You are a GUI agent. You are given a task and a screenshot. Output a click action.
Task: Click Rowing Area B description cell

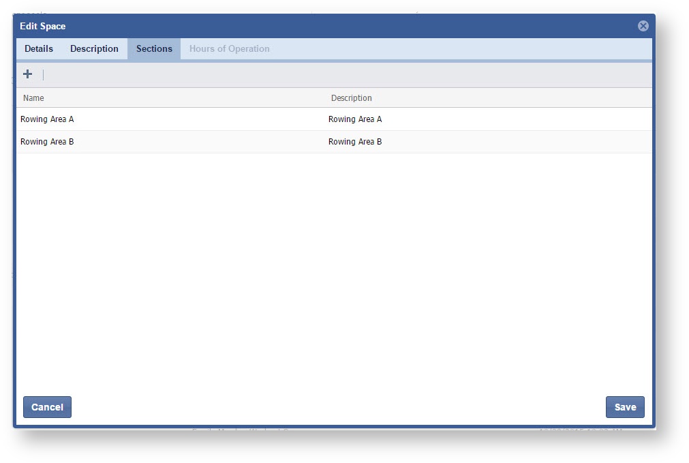pyautogui.click(x=355, y=142)
